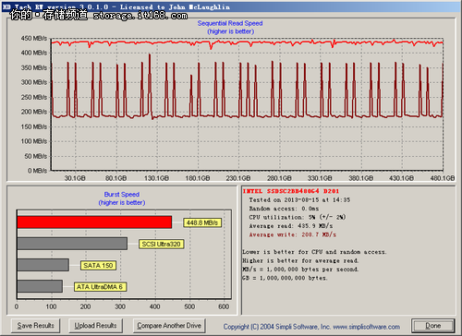Click the Average write result line
Viewport: 462px width, 336px height.
(292, 234)
